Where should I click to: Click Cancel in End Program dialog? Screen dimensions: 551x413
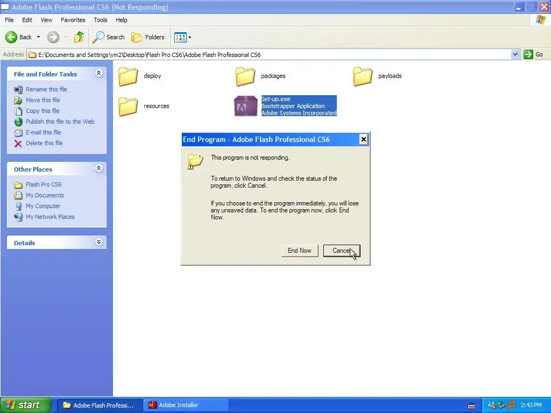click(x=342, y=251)
